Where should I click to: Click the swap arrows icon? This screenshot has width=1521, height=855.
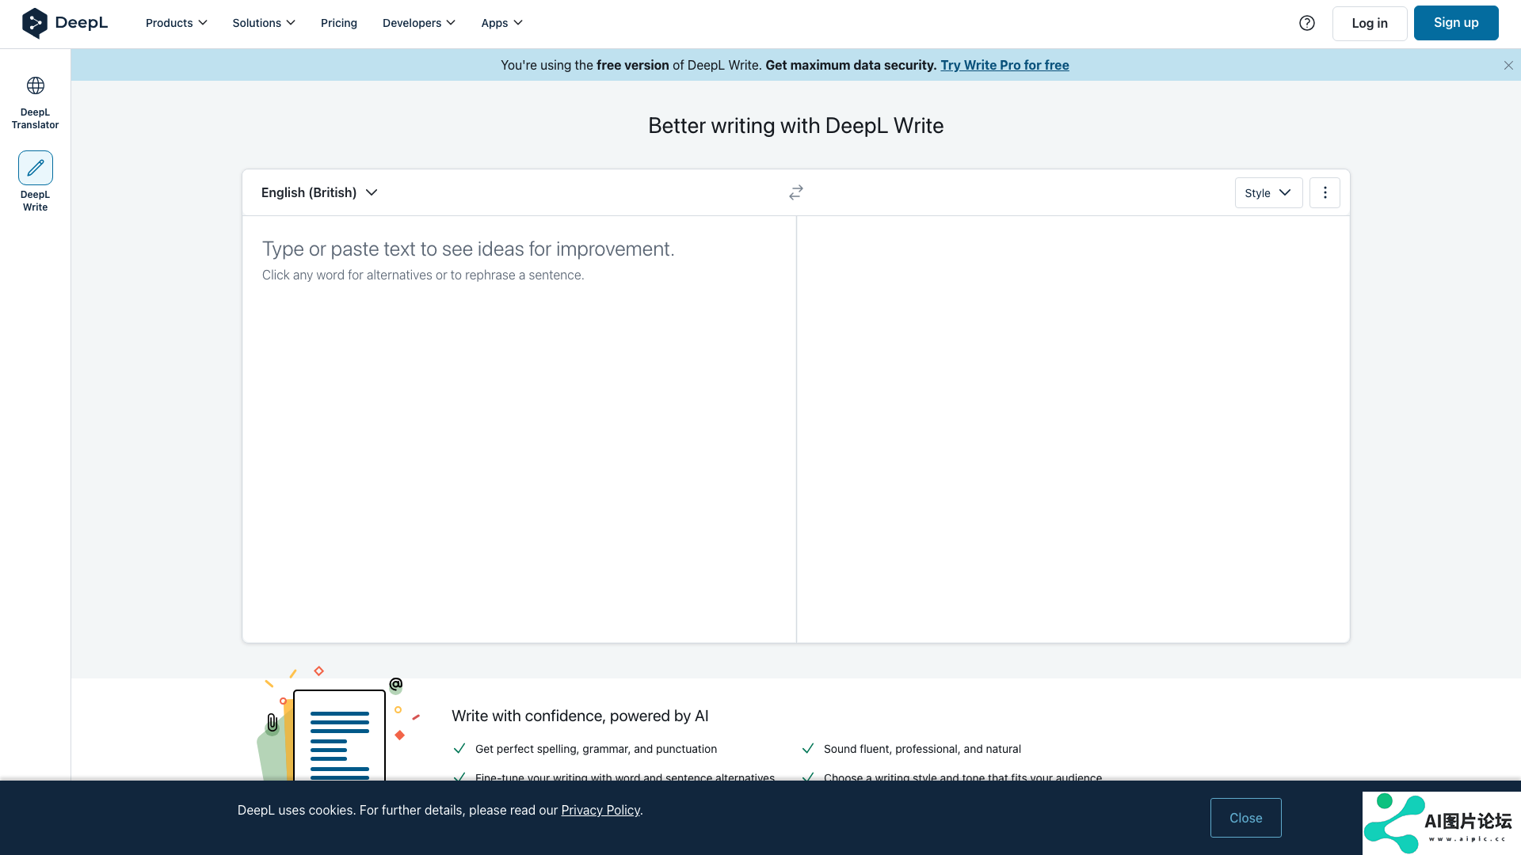pos(796,192)
